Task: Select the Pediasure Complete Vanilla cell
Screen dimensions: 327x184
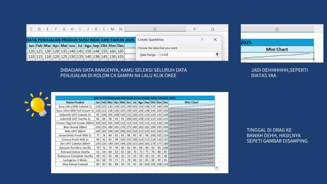Action: tap(75, 156)
